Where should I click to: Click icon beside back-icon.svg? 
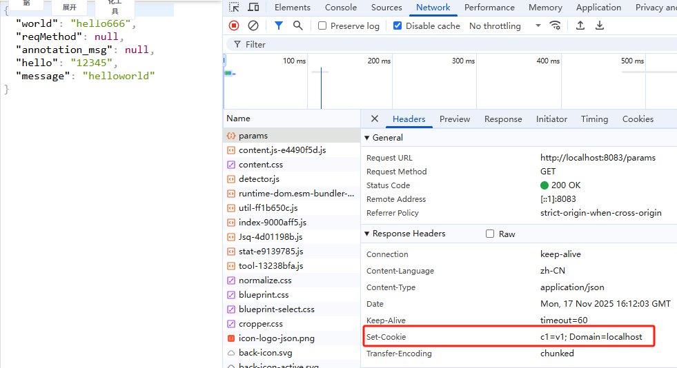[x=231, y=353]
